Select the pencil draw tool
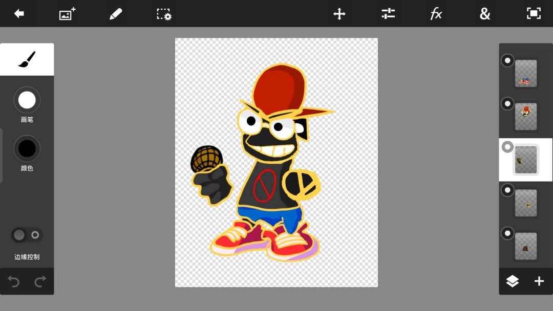 point(115,14)
